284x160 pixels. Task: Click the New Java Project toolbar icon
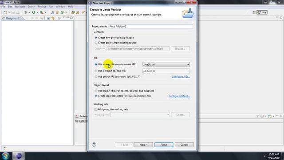click(x=52, y=12)
